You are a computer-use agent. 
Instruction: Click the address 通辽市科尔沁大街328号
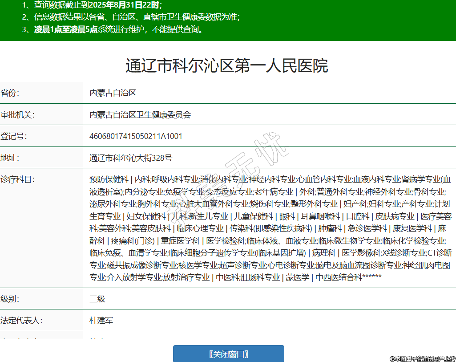[131, 158]
